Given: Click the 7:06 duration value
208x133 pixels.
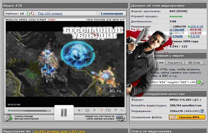Looking at the screenshot, I should pos(173,22).
